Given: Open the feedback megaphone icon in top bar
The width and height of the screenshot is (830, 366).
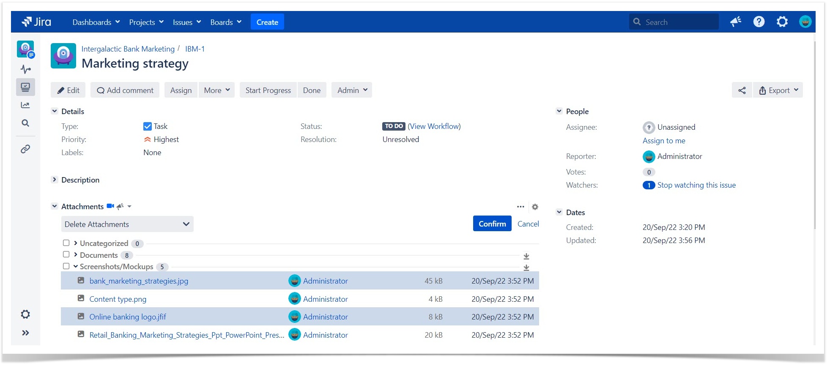Looking at the screenshot, I should [736, 22].
